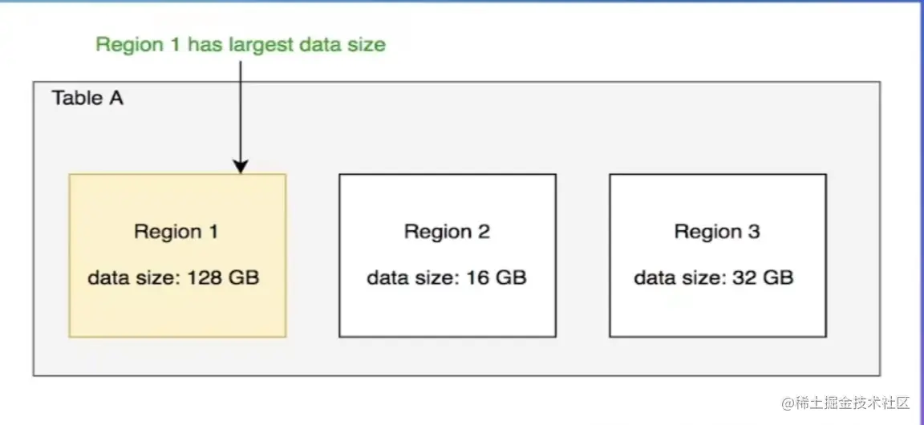
Task: Click the blue strip along the top edge
Action: (x=462, y=2)
